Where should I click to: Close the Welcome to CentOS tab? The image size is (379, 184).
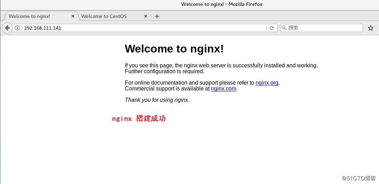coord(145,17)
